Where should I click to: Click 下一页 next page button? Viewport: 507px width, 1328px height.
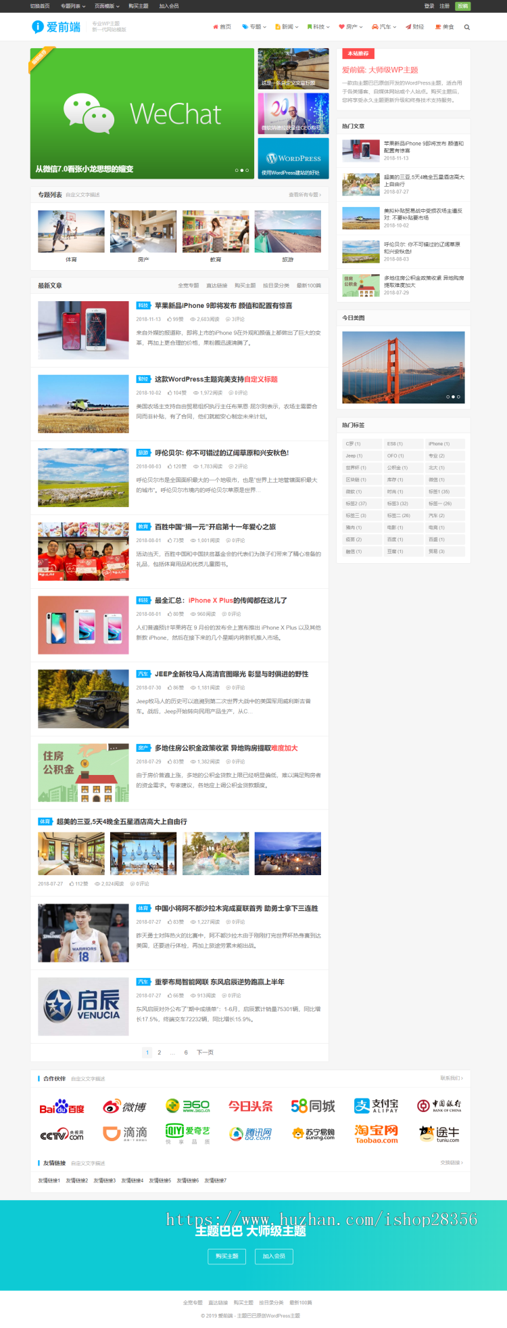(x=205, y=1053)
